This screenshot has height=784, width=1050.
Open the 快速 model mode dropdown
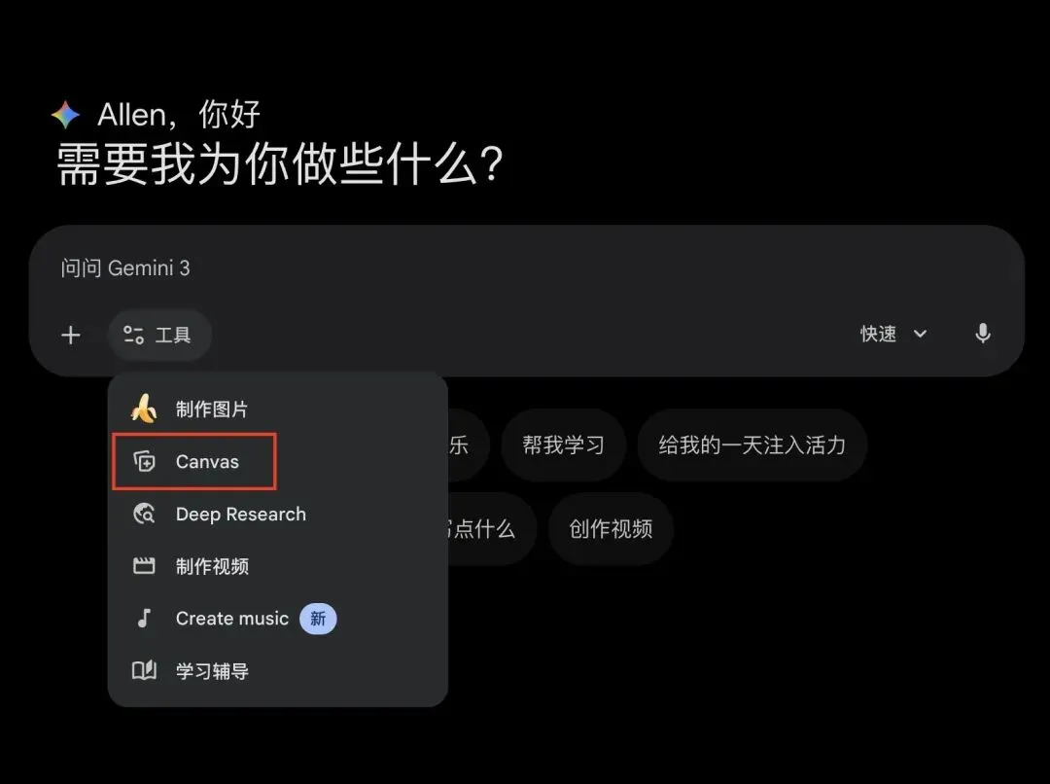[893, 334]
